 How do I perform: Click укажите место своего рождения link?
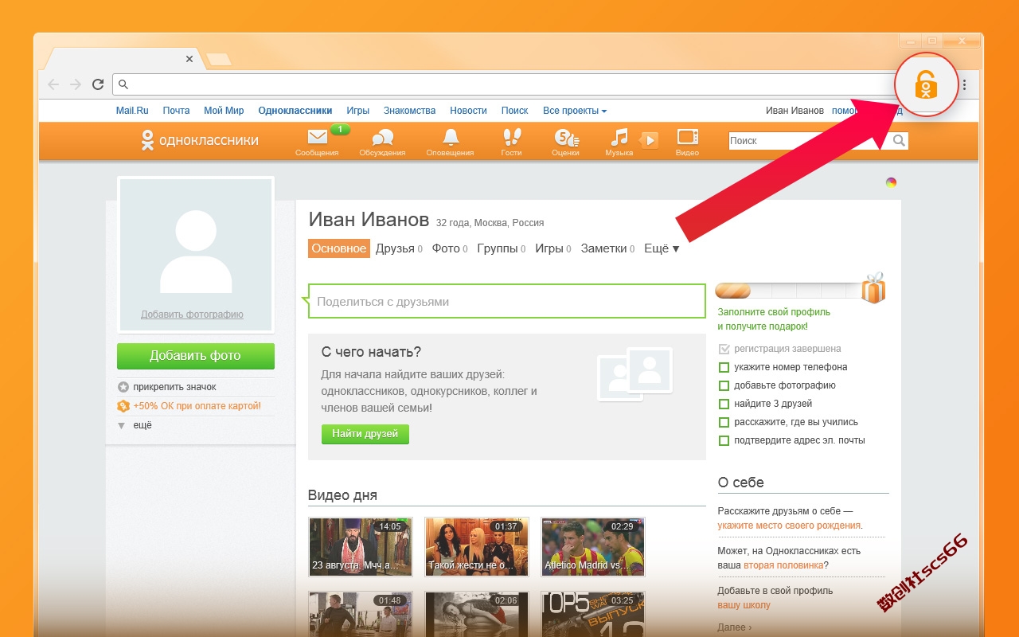[x=789, y=526]
